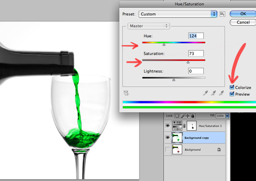Click the Lightness value field
256x181 pixels.
click(196, 71)
